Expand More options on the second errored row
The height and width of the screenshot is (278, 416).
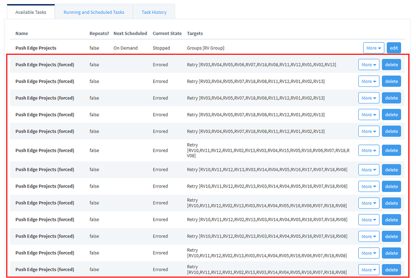click(368, 81)
